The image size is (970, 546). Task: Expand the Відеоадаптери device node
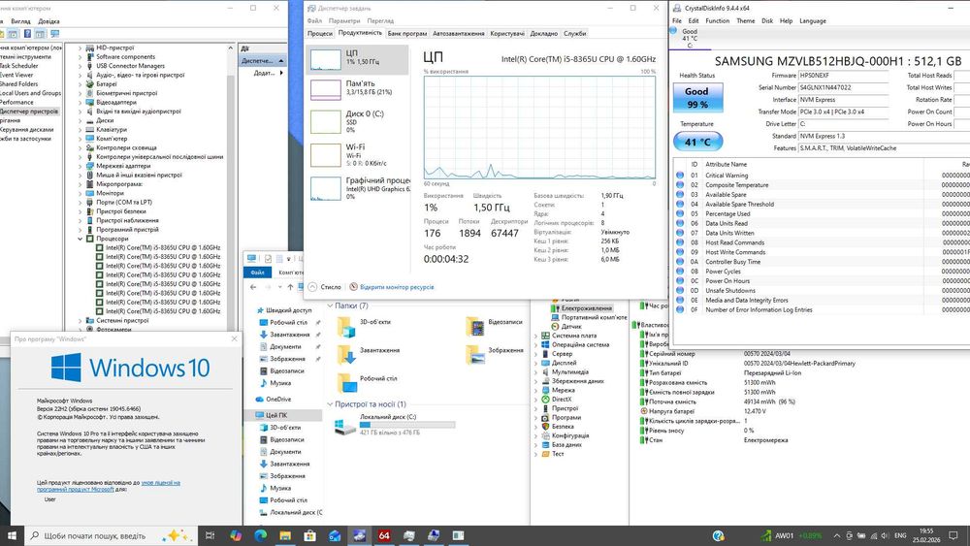80,103
